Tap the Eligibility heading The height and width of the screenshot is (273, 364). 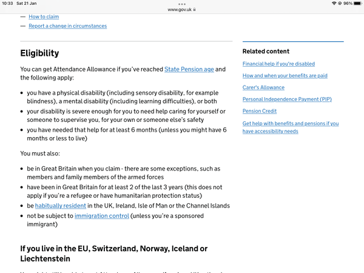point(39,53)
